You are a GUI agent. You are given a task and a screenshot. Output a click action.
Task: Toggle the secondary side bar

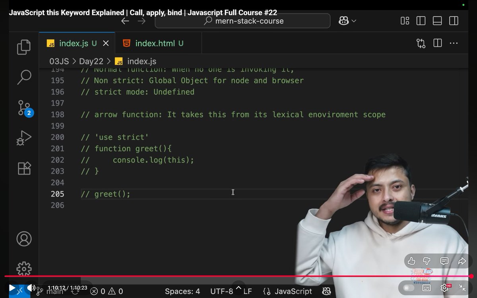coord(454,21)
